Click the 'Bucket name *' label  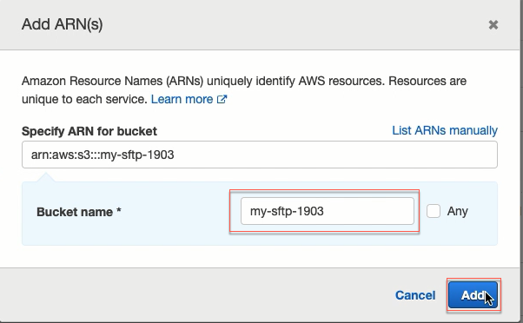tap(79, 212)
